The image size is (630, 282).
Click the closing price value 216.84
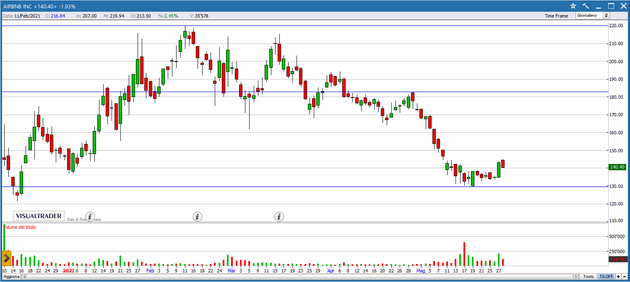click(58, 16)
